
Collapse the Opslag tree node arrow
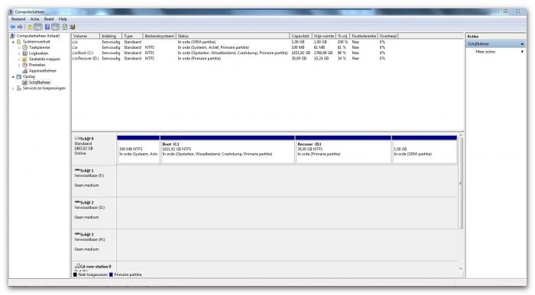point(14,77)
